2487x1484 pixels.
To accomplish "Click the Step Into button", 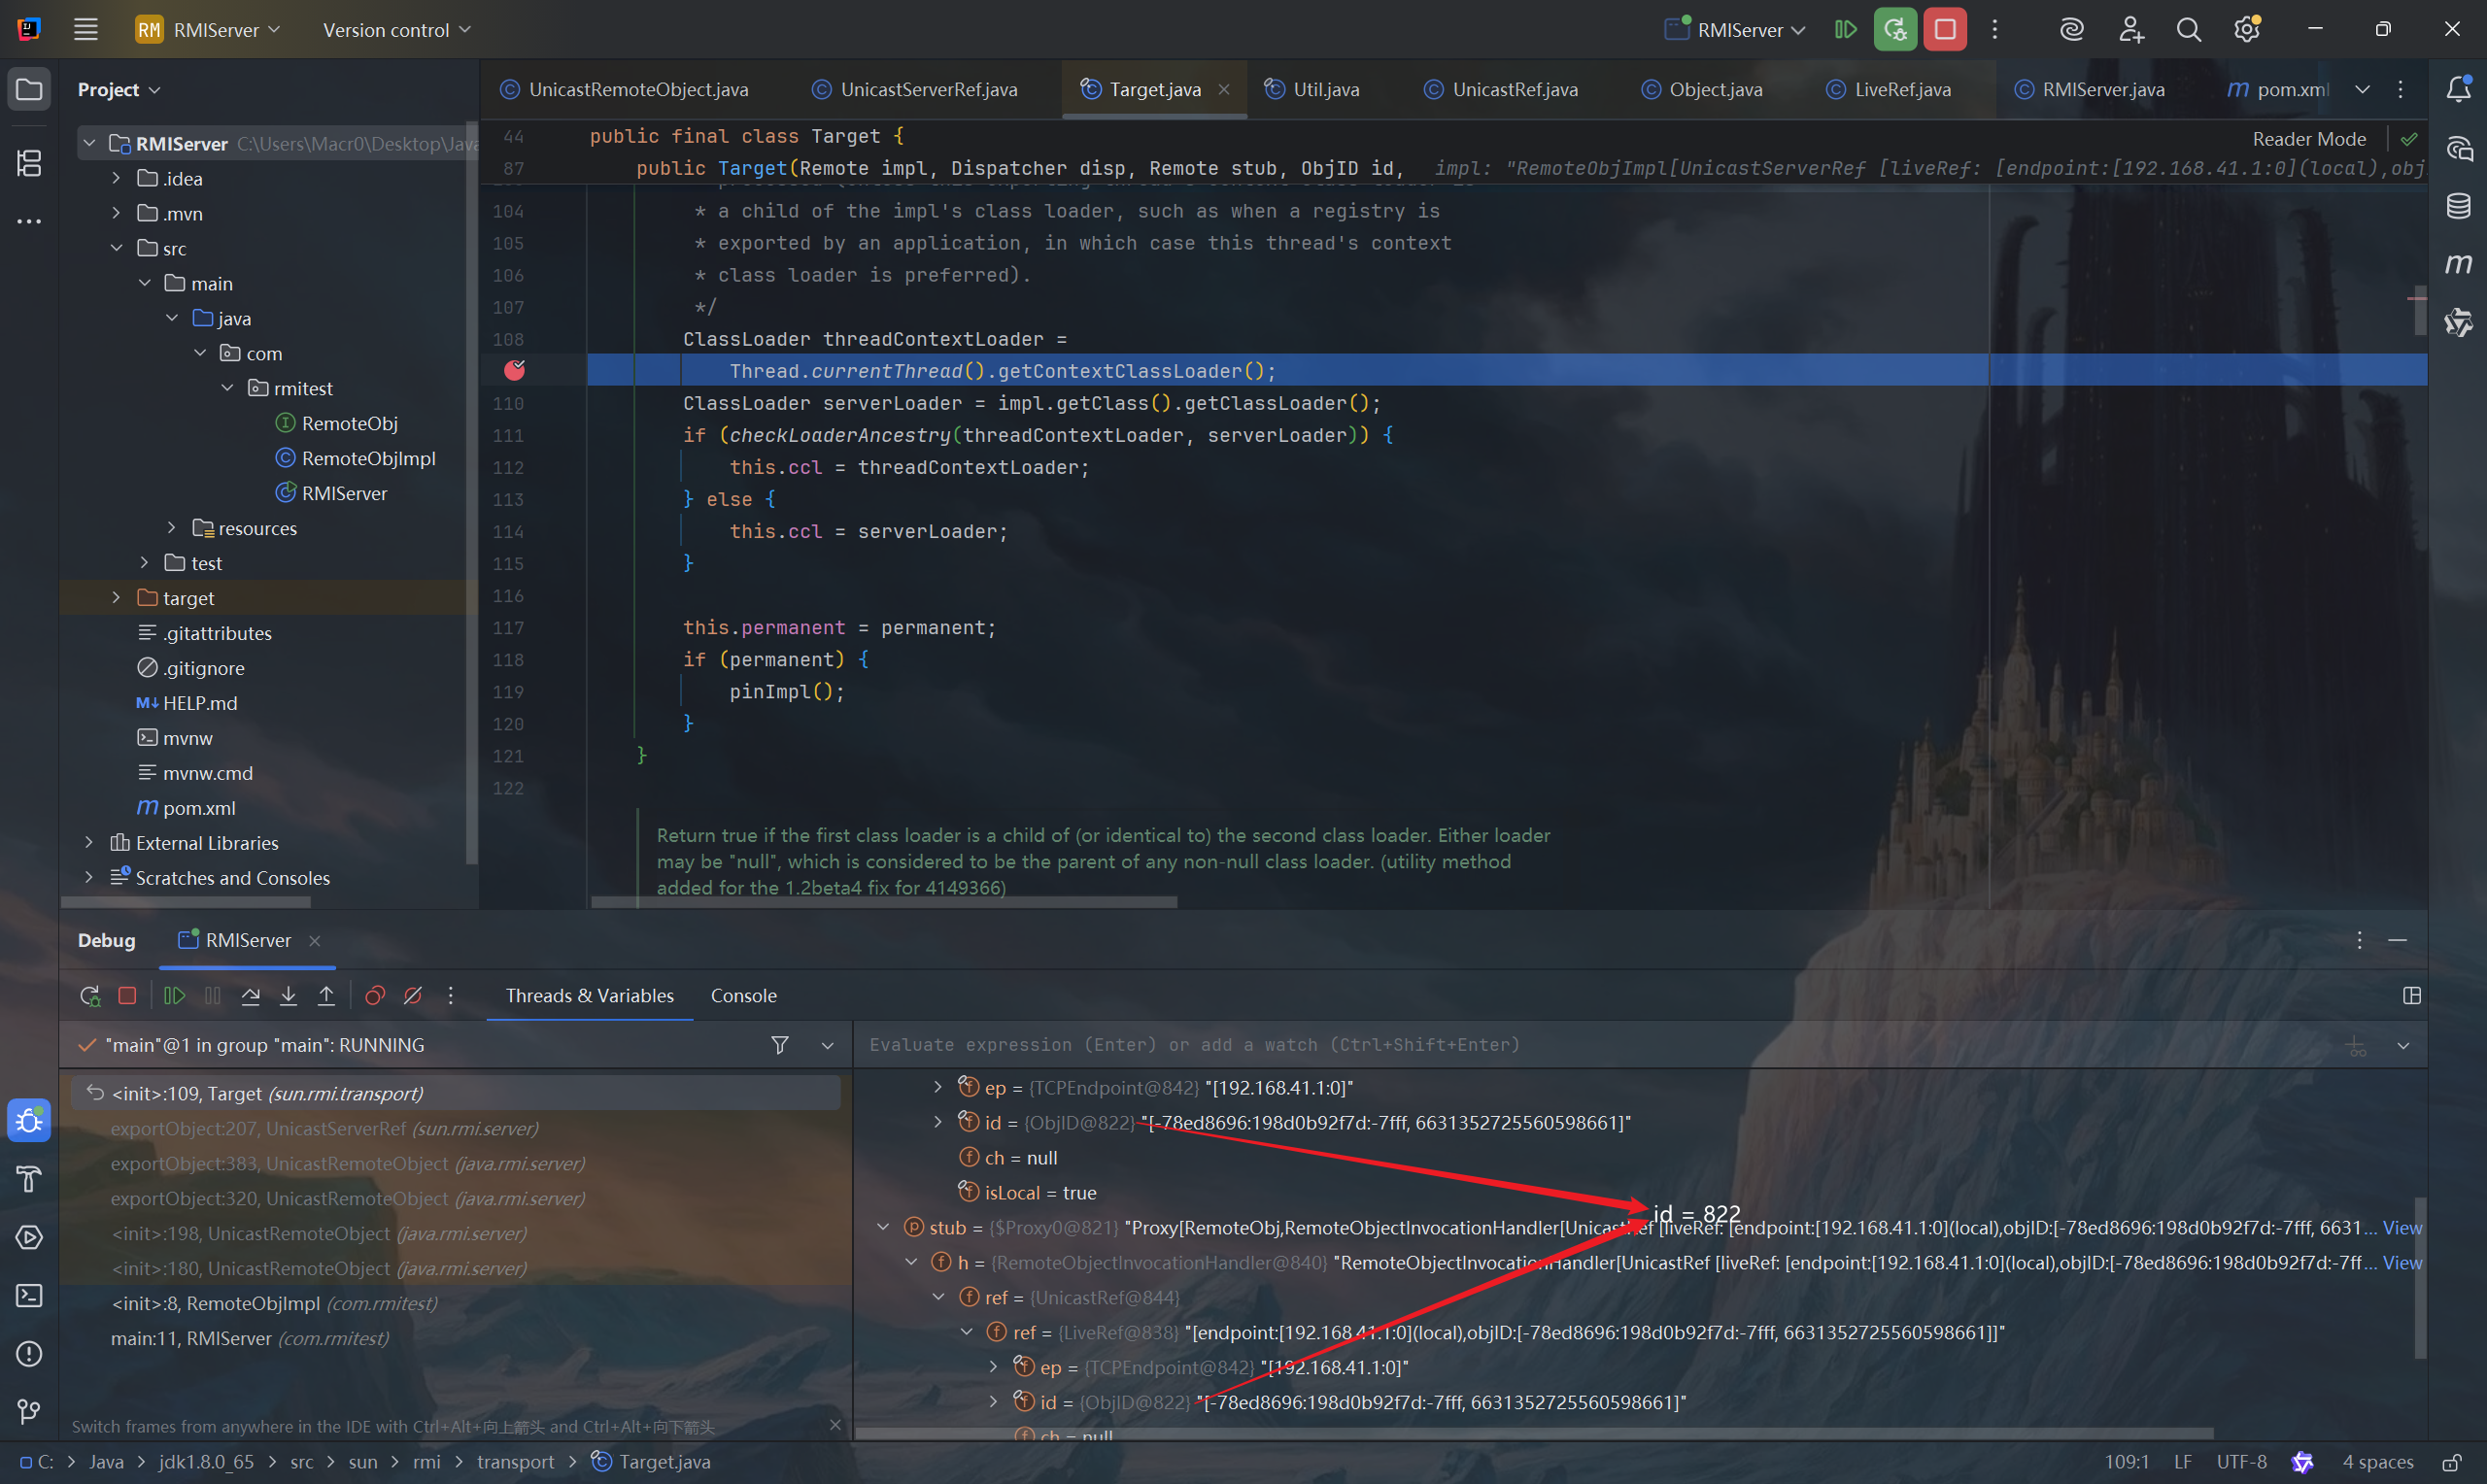I will [x=288, y=996].
